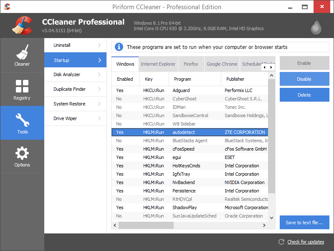This screenshot has width=334, height=251.
Task: Switch to the Firefox tab
Action: (191, 64)
